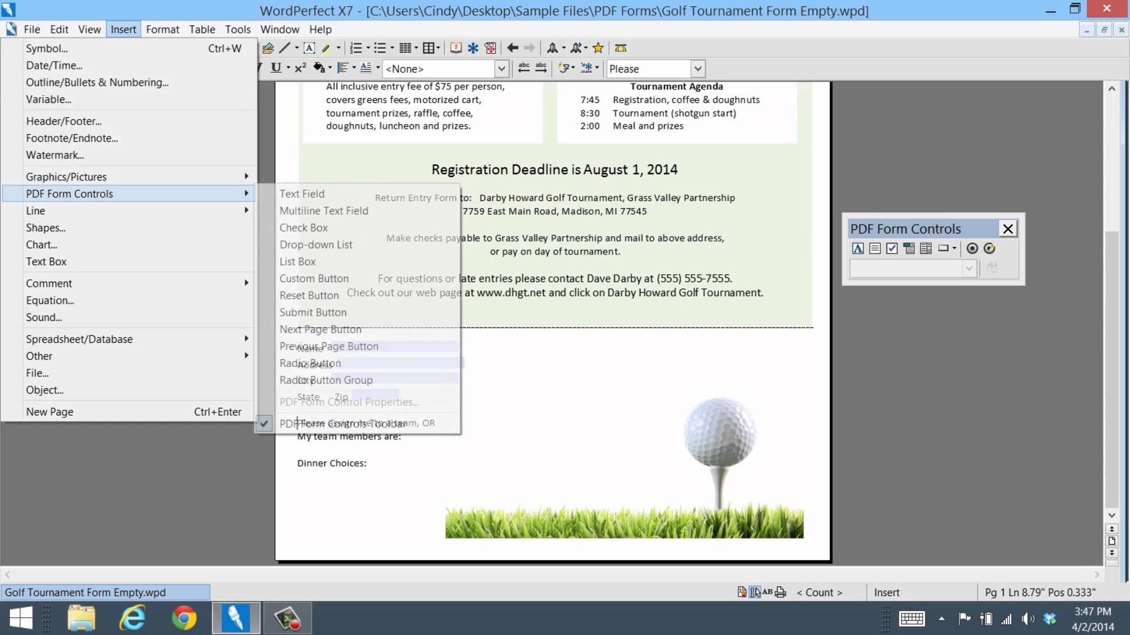Click the superscript x² icon

pos(300,68)
